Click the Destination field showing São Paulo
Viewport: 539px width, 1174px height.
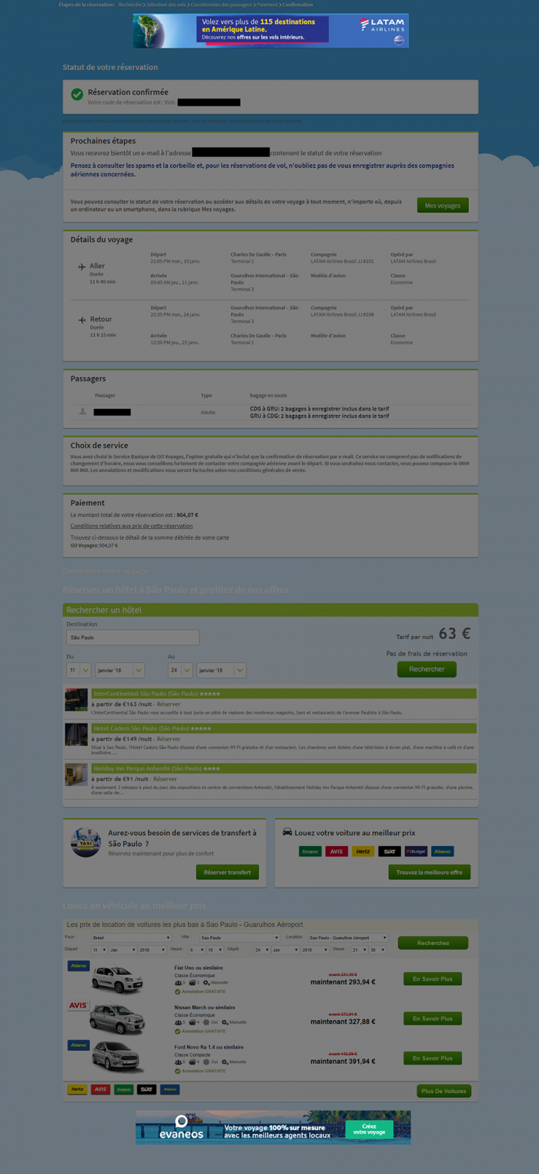point(132,637)
